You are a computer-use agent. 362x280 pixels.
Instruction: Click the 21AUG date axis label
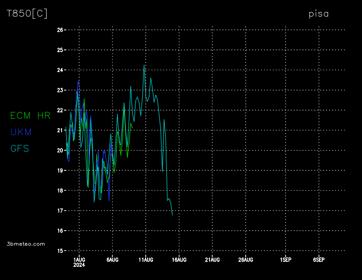[212, 260]
